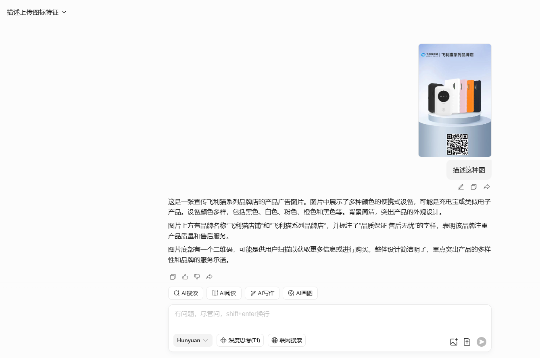Open the AI画图 image generation tool

[300, 293]
